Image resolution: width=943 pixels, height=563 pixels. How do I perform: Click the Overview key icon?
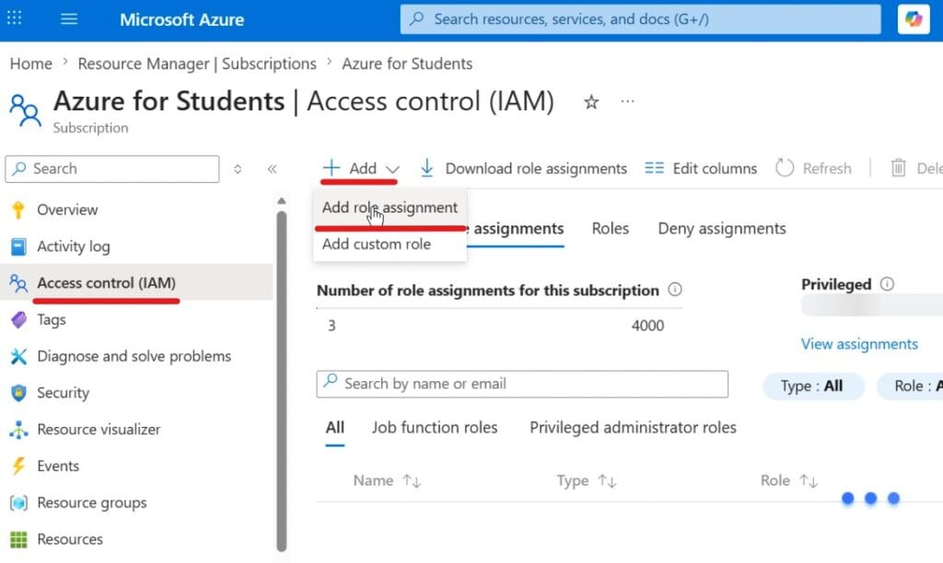coord(18,210)
